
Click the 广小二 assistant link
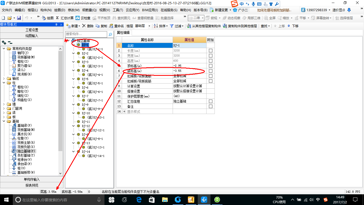click(241, 10)
